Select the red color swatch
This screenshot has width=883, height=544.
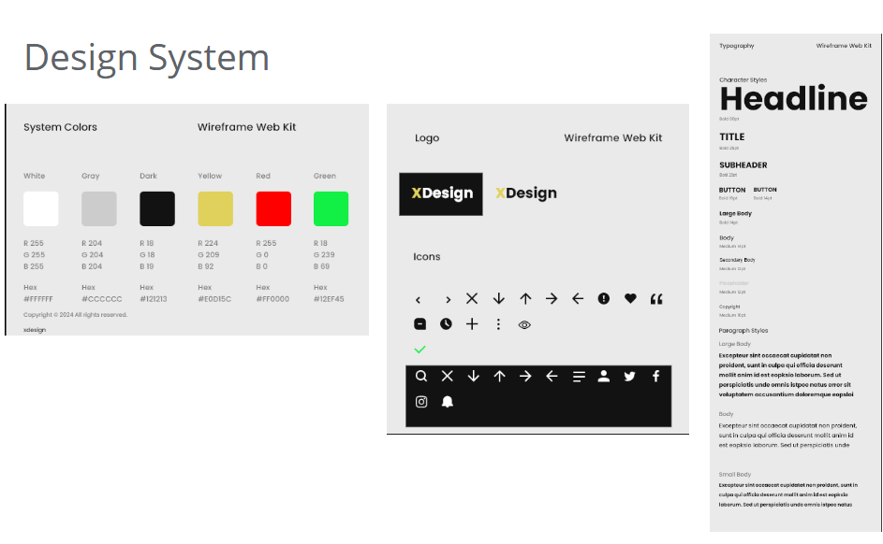273,208
